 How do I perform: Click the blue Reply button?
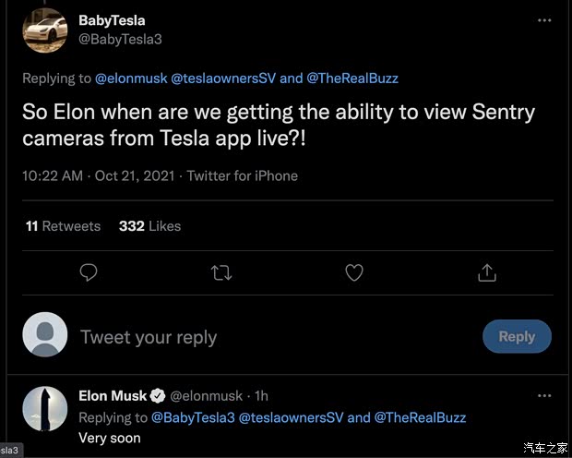click(517, 337)
